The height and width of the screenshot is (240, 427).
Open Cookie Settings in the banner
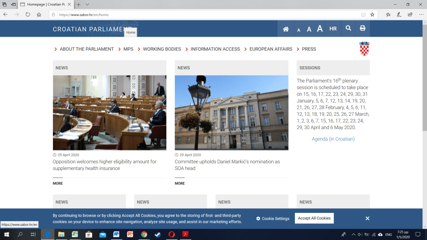coord(273,218)
